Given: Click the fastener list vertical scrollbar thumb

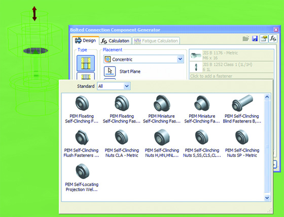Looking at the screenshot, I should [x=267, y=146].
